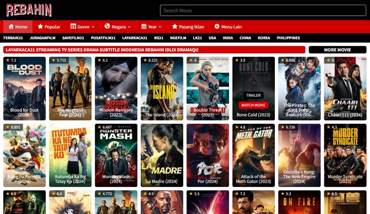Screen dimensions: 370x214
Task: Open the Itutumba Ka Ng Tatay Ko poster
Action: point(70,155)
